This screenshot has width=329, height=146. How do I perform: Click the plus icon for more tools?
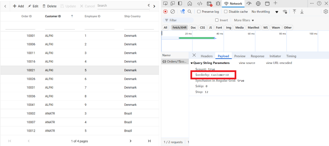[x=275, y=3]
